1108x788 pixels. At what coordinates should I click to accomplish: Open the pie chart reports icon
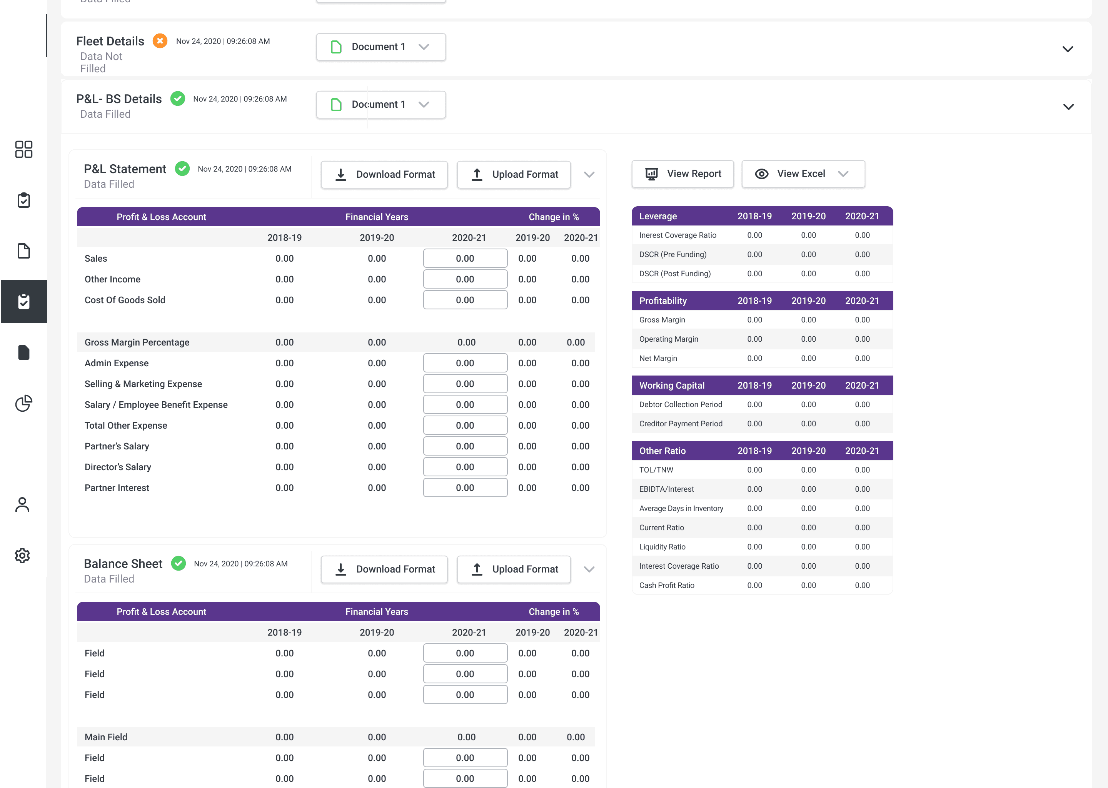coord(23,403)
